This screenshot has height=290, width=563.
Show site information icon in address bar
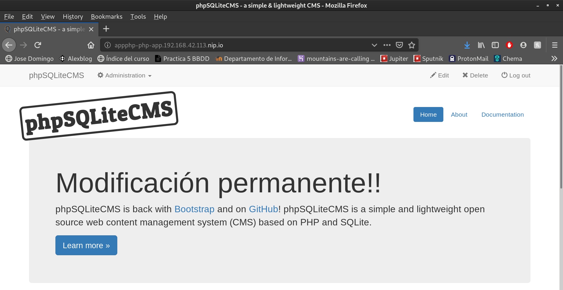(108, 45)
